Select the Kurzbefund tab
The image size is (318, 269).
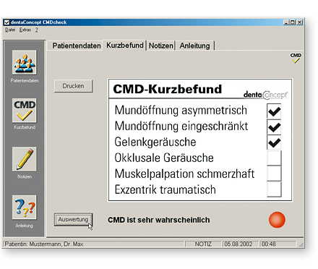point(125,45)
